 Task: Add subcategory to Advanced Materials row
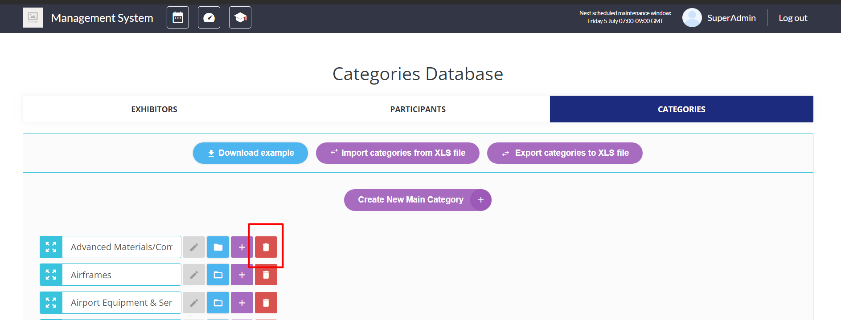(242, 247)
